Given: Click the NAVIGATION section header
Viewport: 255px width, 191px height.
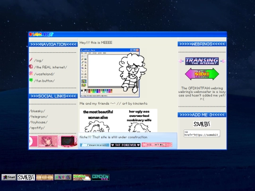Looking at the screenshot, I should 53,44.
